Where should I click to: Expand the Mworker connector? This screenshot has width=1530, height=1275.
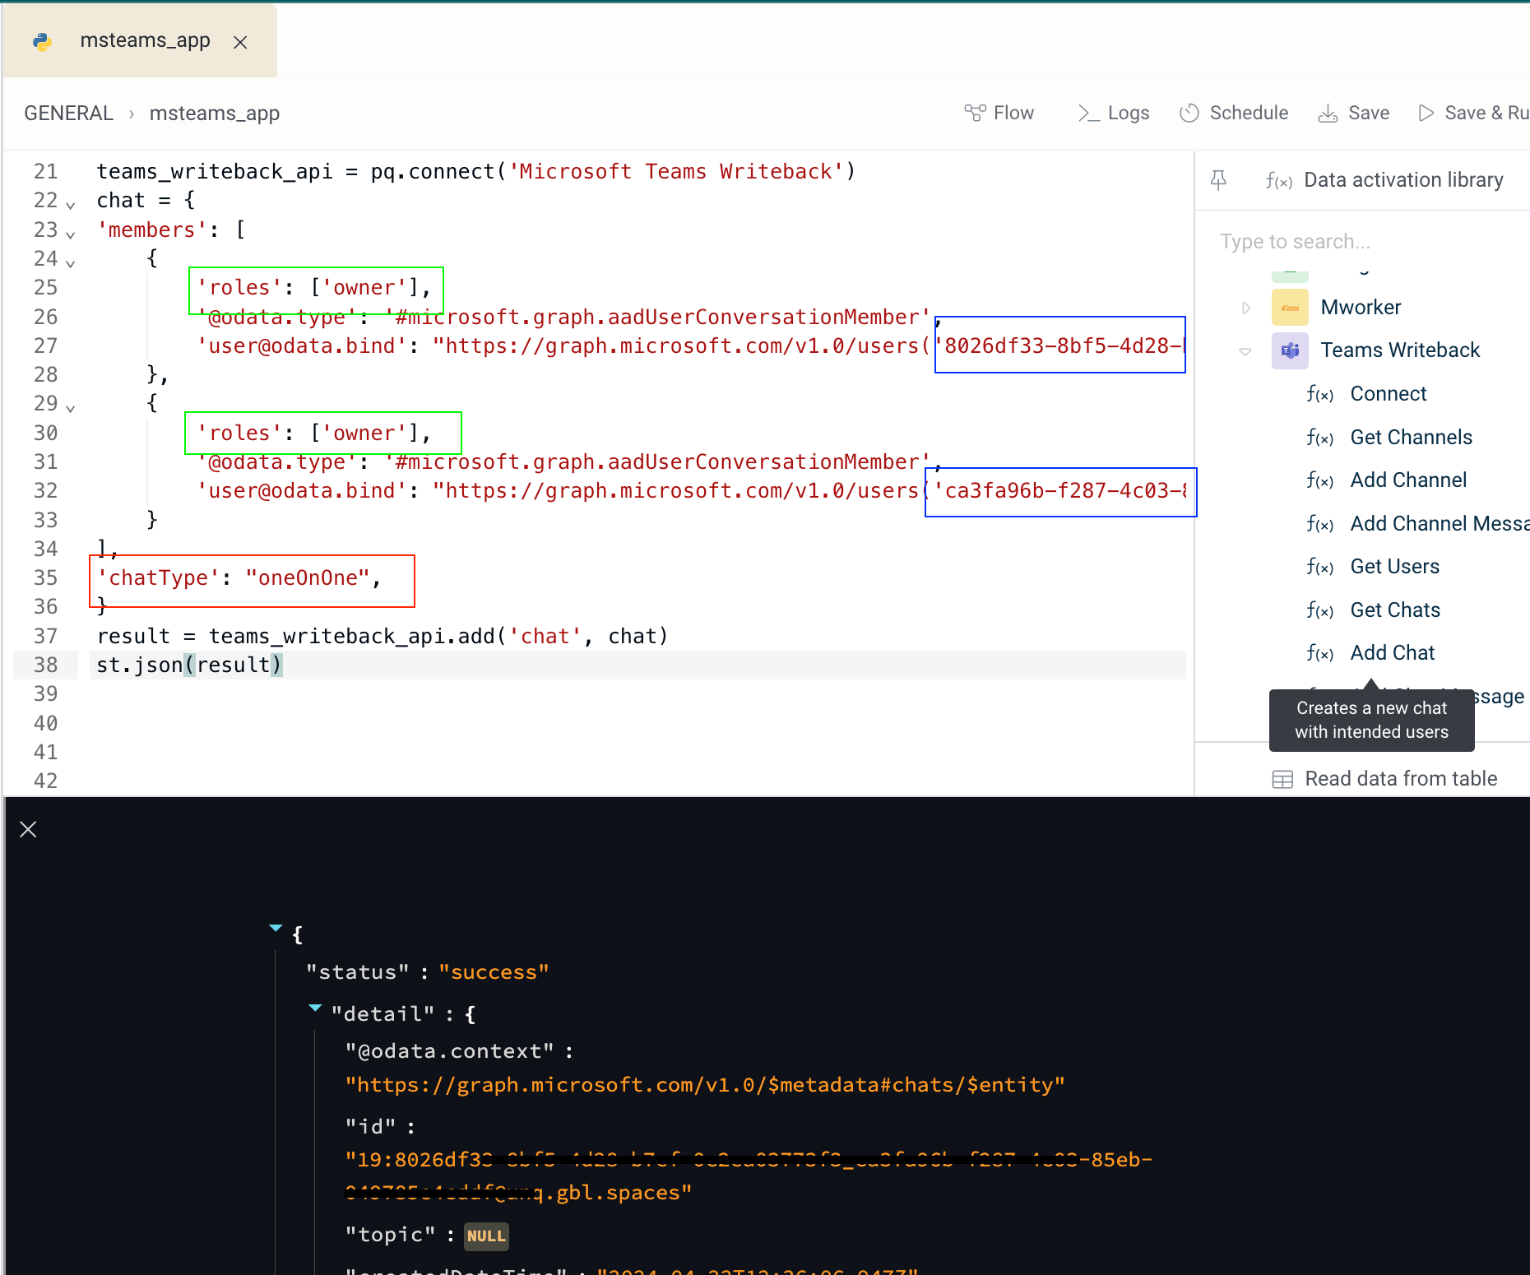point(1246,308)
